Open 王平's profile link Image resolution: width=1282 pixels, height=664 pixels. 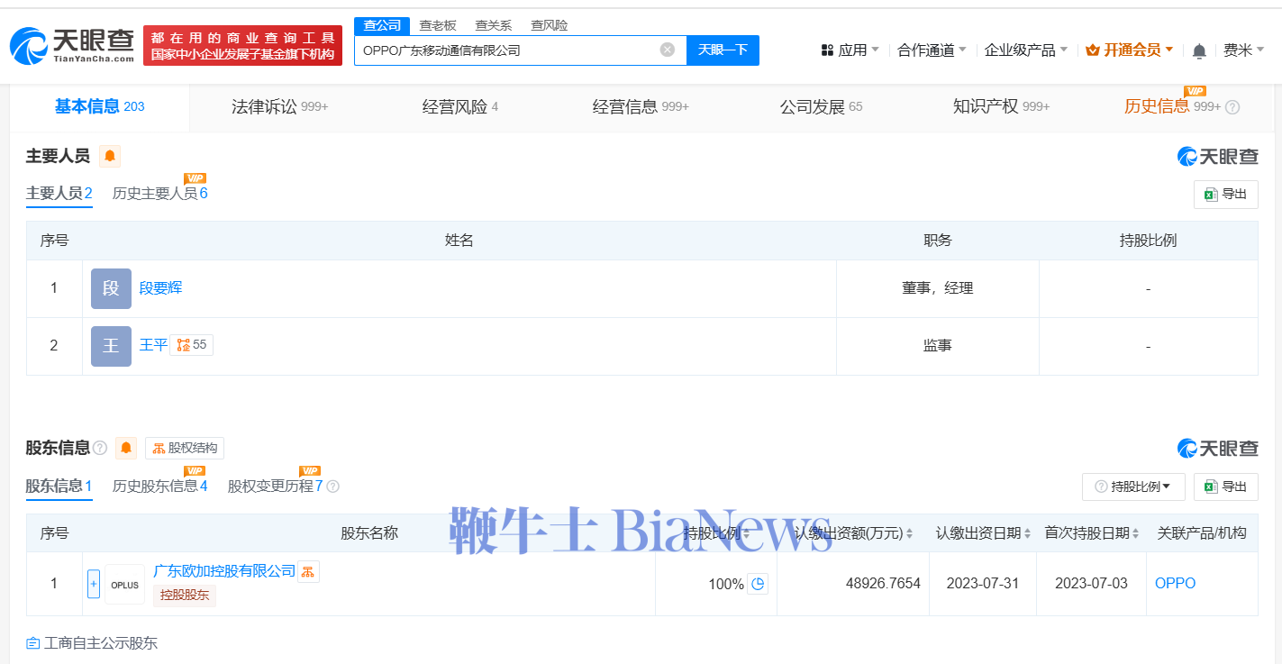pos(154,345)
